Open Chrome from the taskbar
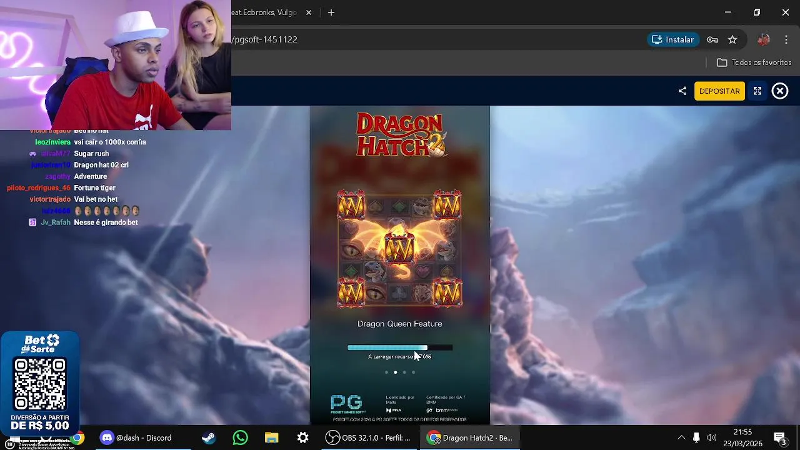 click(77, 438)
